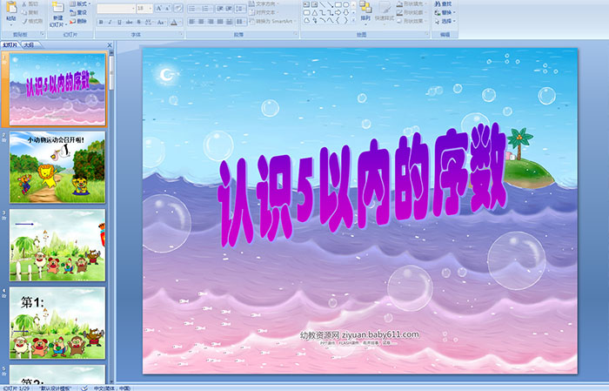Toggle text Shadow (S) formatting
609x391 pixels.
(x=138, y=23)
